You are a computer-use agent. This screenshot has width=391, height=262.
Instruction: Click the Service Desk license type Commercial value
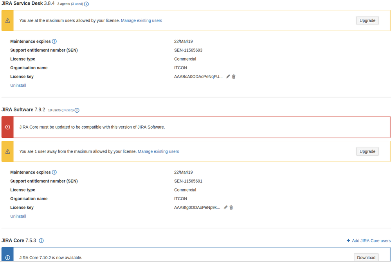coord(185,59)
